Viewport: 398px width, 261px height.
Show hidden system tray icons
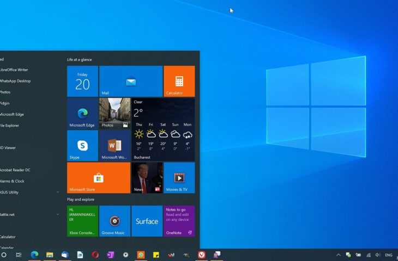pyautogui.click(x=339, y=255)
